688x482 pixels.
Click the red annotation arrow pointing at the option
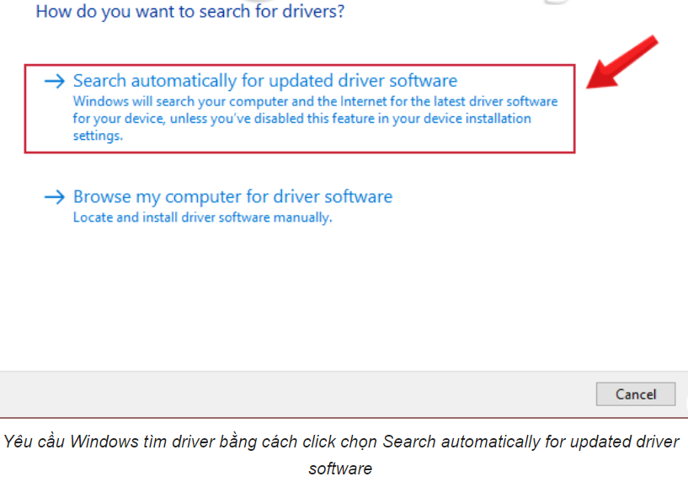tap(622, 62)
